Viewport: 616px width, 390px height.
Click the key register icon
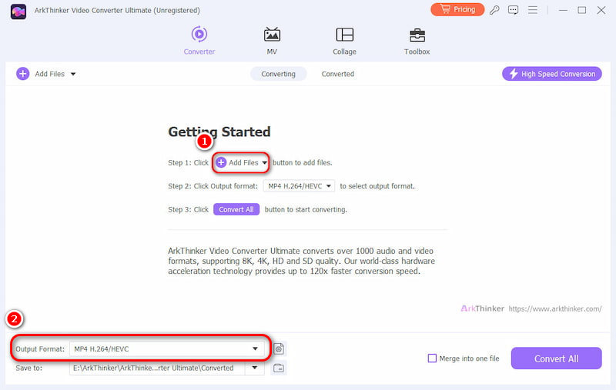click(494, 10)
